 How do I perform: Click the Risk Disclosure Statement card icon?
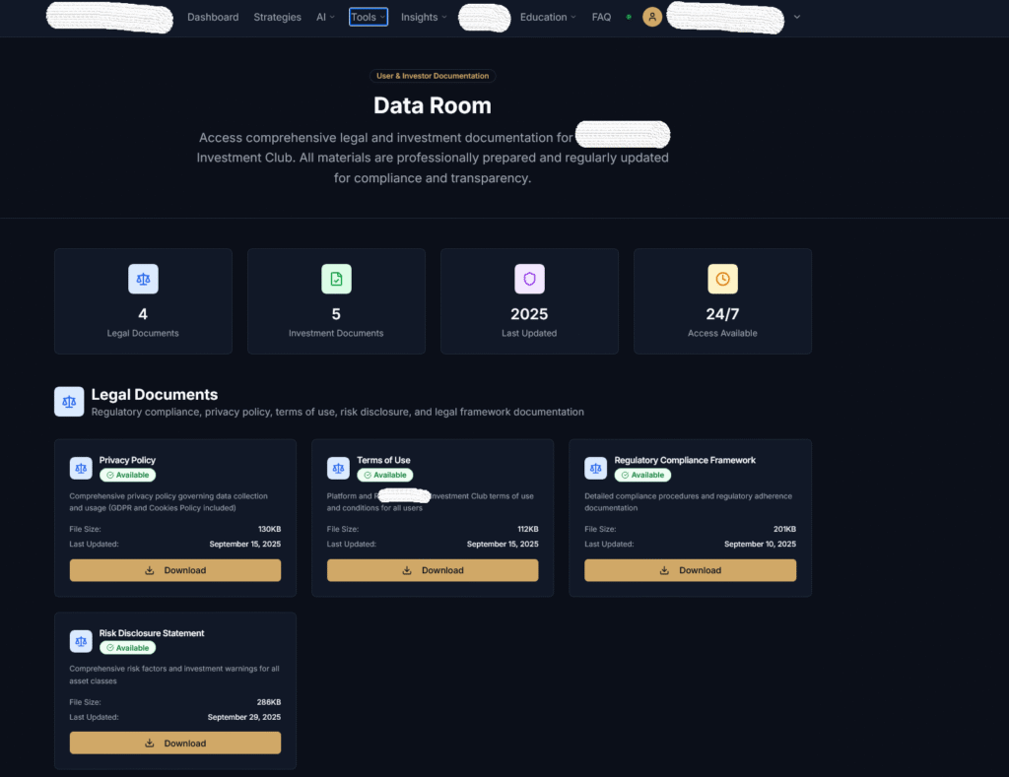pos(81,641)
